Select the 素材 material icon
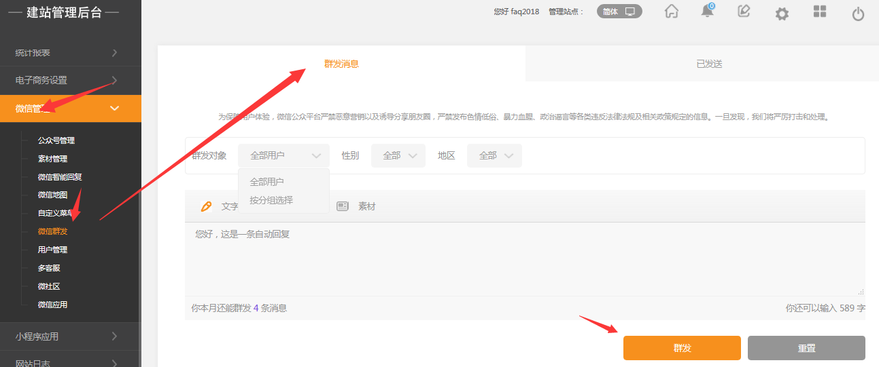This screenshot has height=367, width=879. (x=343, y=206)
